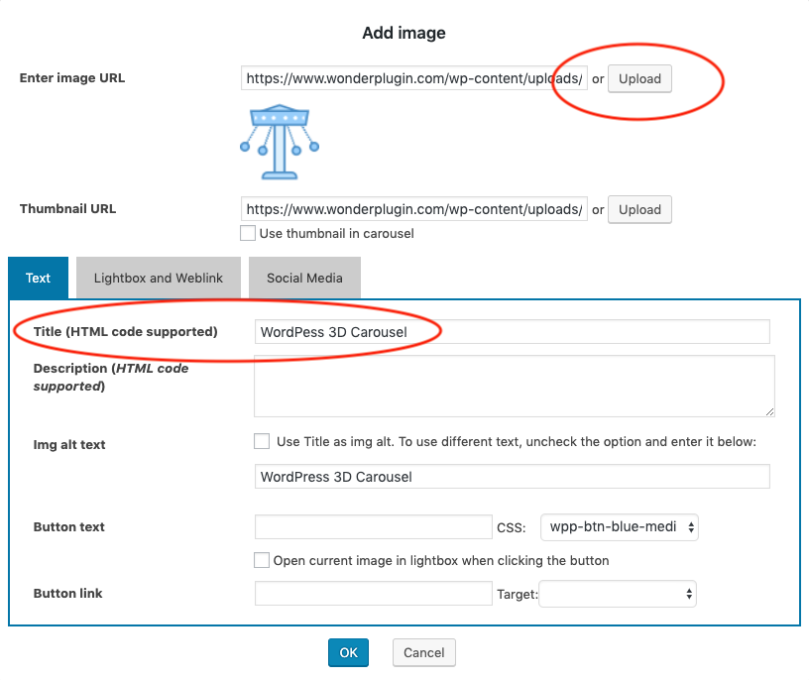The image size is (809, 680).
Task: Click the carousel image preview icon
Action: pos(280,142)
